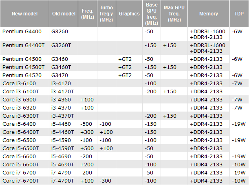Select the 'Core i3-6320' cell
Screen dimensions: 249x185
coord(24,108)
